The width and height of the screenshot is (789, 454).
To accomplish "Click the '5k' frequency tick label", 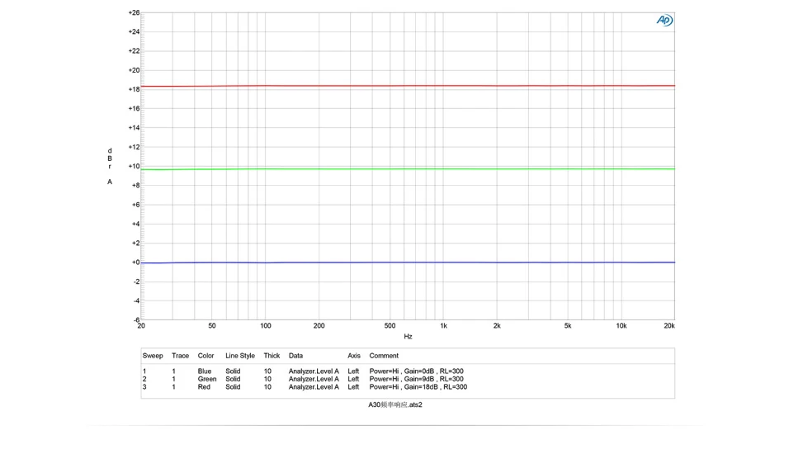I will pyautogui.click(x=568, y=326).
